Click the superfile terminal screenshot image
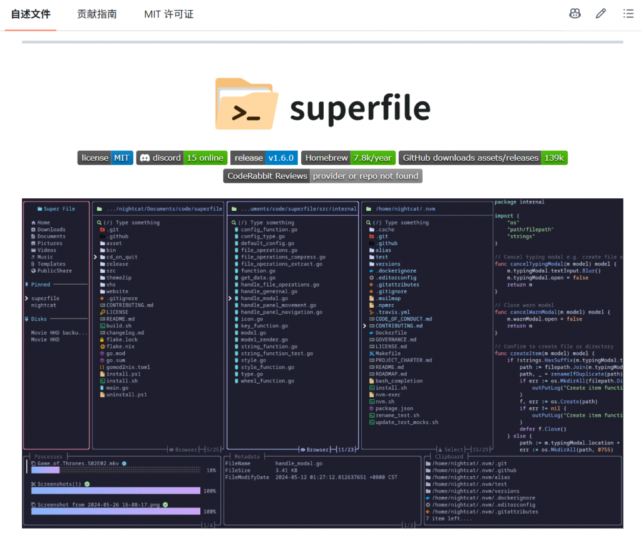Image resolution: width=641 pixels, height=545 pixels. (x=322, y=363)
